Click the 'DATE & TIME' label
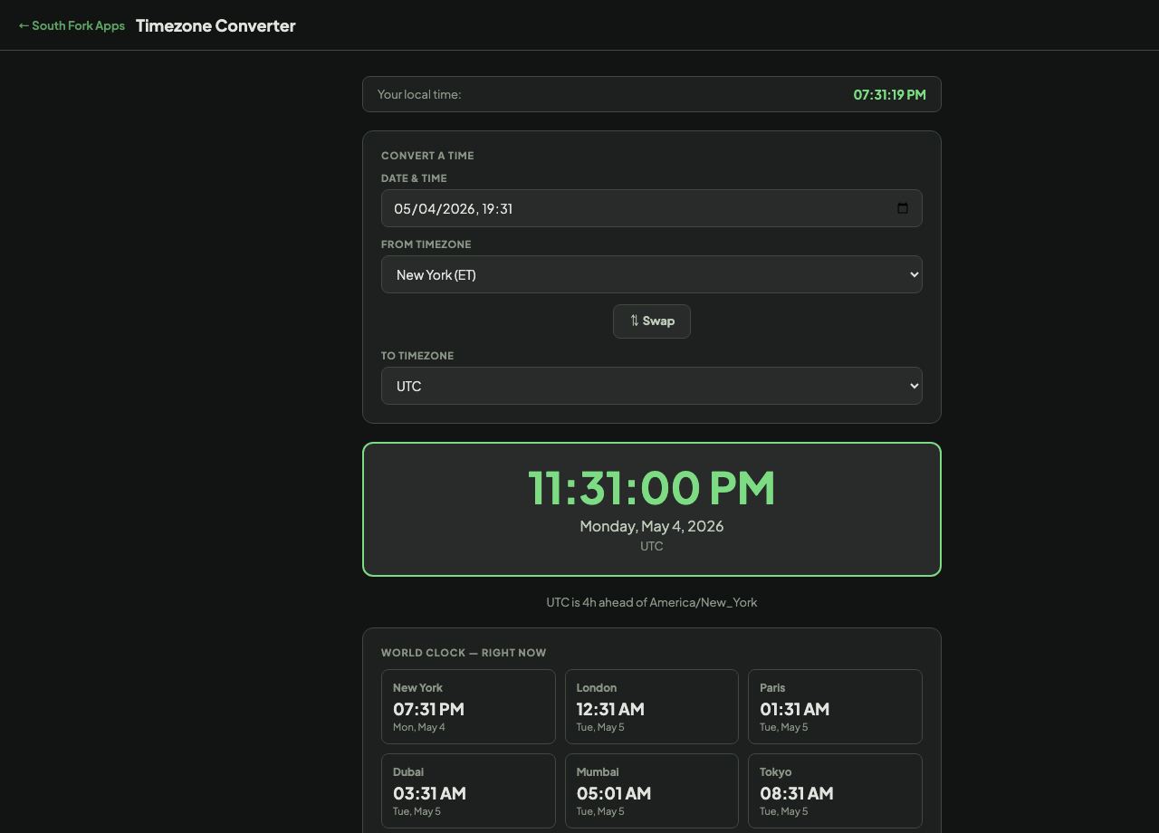The width and height of the screenshot is (1159, 833). pos(414,178)
